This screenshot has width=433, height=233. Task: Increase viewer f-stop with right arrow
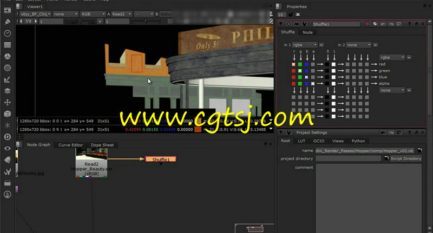point(36,21)
